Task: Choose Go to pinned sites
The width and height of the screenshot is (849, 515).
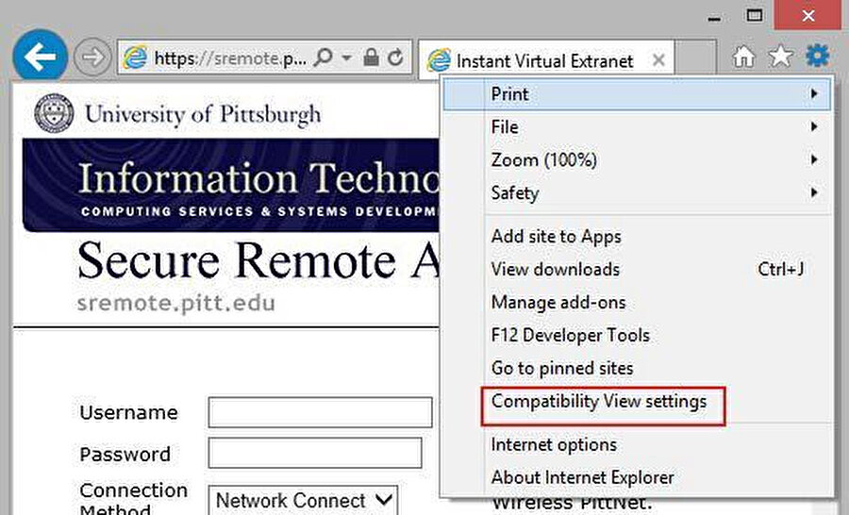Action: coord(637,368)
